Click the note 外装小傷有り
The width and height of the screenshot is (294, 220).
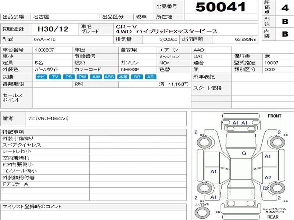[18, 139]
